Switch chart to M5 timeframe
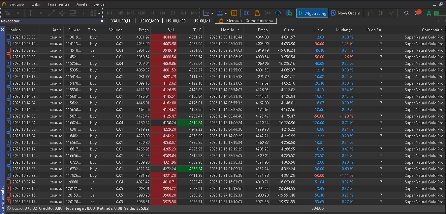446x214 pixels. (120, 13)
